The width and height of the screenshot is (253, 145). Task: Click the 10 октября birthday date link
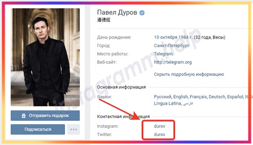point(166,37)
